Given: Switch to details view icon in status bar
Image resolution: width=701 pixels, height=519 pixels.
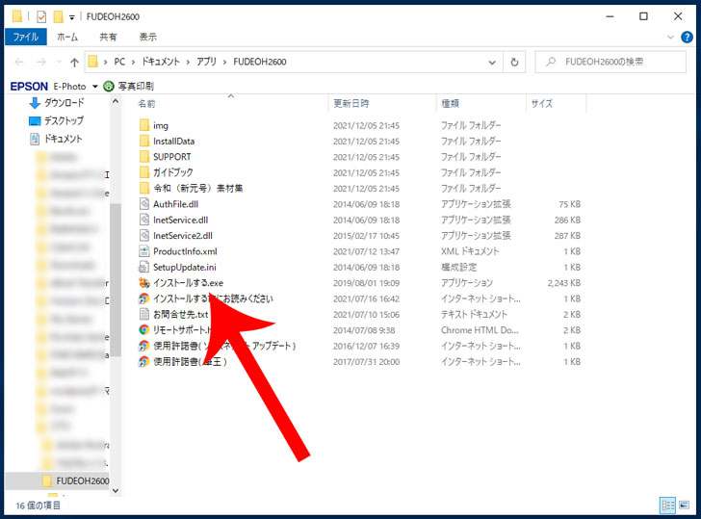Looking at the screenshot, I should point(668,506).
